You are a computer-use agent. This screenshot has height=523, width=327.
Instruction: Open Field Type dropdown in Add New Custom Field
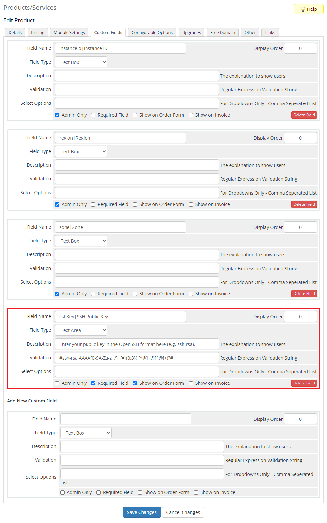86,433
